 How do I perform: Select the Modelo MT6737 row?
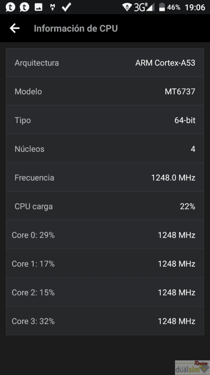105,91
